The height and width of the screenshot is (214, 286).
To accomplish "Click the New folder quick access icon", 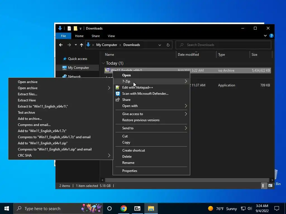I will pos(75,28).
